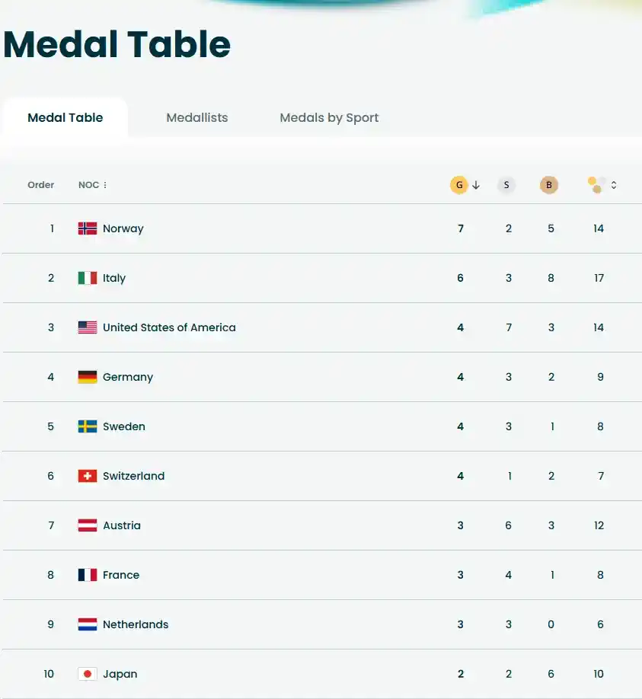Toggle the gold column sort arrow
Image resolution: width=642 pixels, height=699 pixels.
coord(476,185)
